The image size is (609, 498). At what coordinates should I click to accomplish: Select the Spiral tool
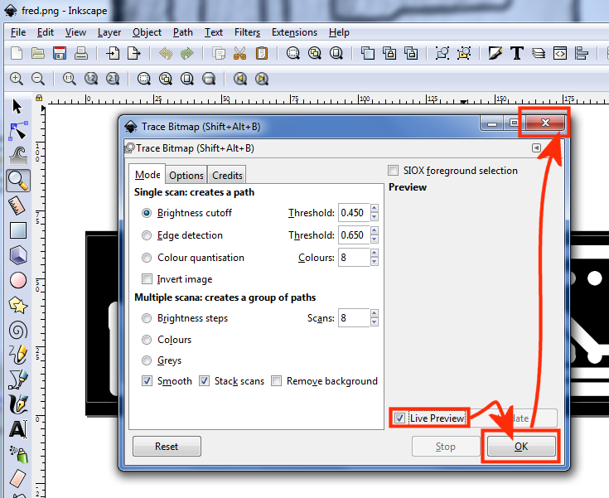tap(18, 330)
